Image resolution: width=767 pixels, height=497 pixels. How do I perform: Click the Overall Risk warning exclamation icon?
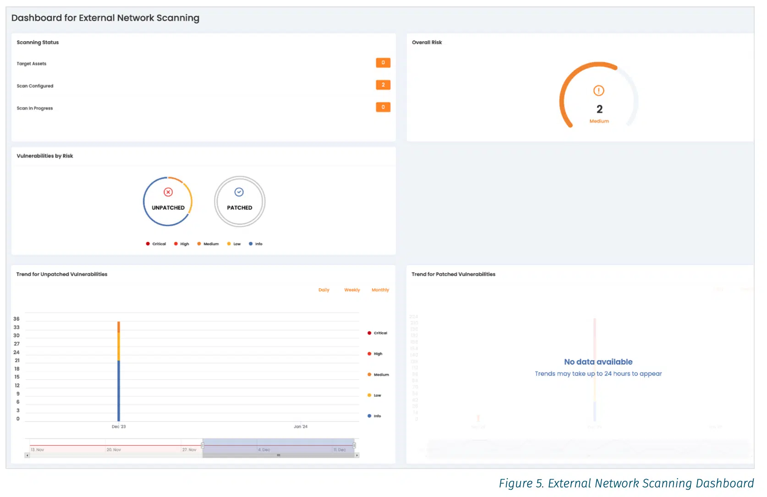599,91
